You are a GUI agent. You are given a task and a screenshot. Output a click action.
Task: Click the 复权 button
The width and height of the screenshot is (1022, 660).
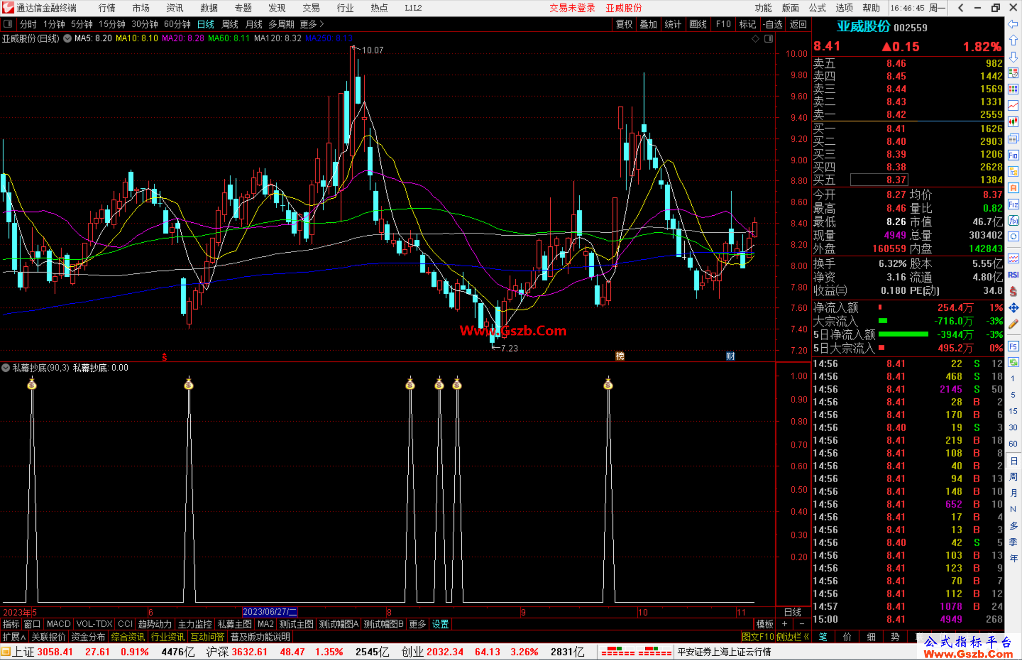click(x=624, y=24)
